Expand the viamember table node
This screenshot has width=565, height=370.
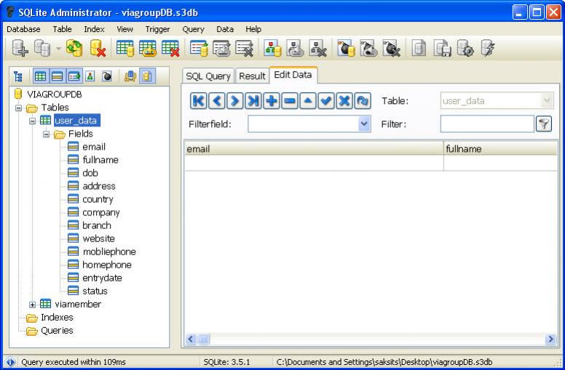[32, 304]
